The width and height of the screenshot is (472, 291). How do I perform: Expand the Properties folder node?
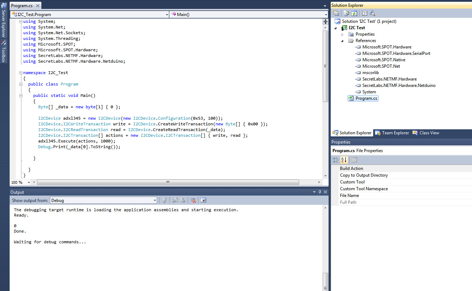click(x=342, y=34)
